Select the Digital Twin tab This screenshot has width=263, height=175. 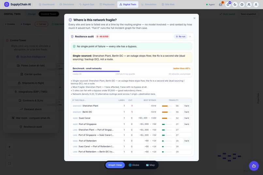click(128, 5)
